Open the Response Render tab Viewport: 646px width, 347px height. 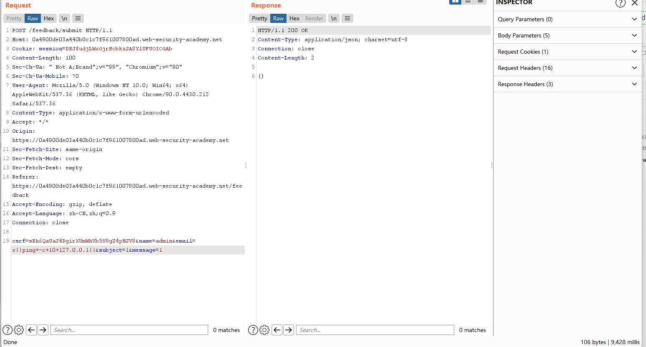[314, 18]
